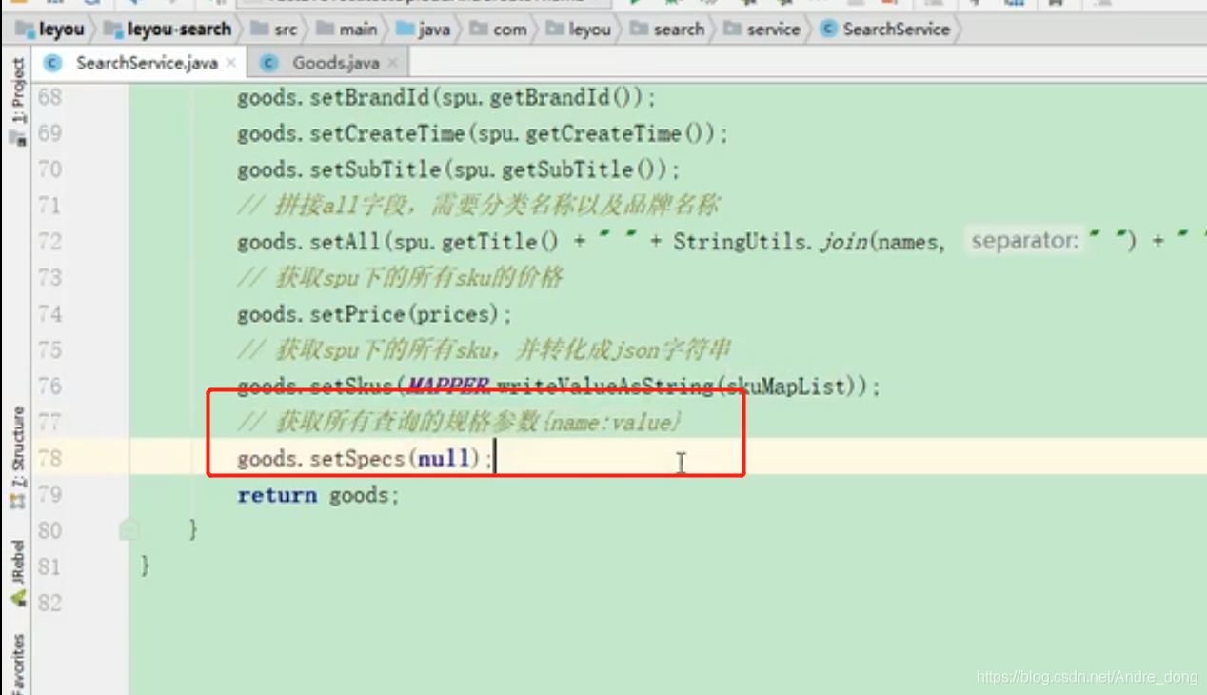
Task: Place cursor on goods.setBrandId(spu.getBrandId()) line
Action: [x=446, y=97]
